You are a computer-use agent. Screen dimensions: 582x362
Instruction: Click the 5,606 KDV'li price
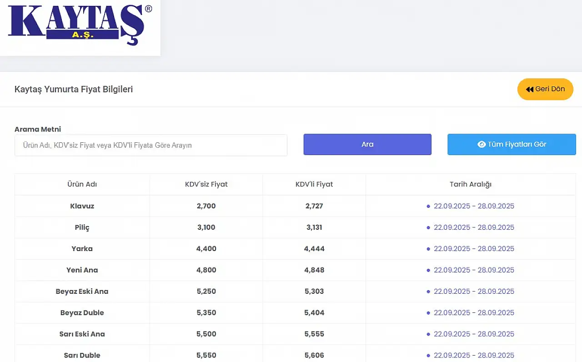314,356
